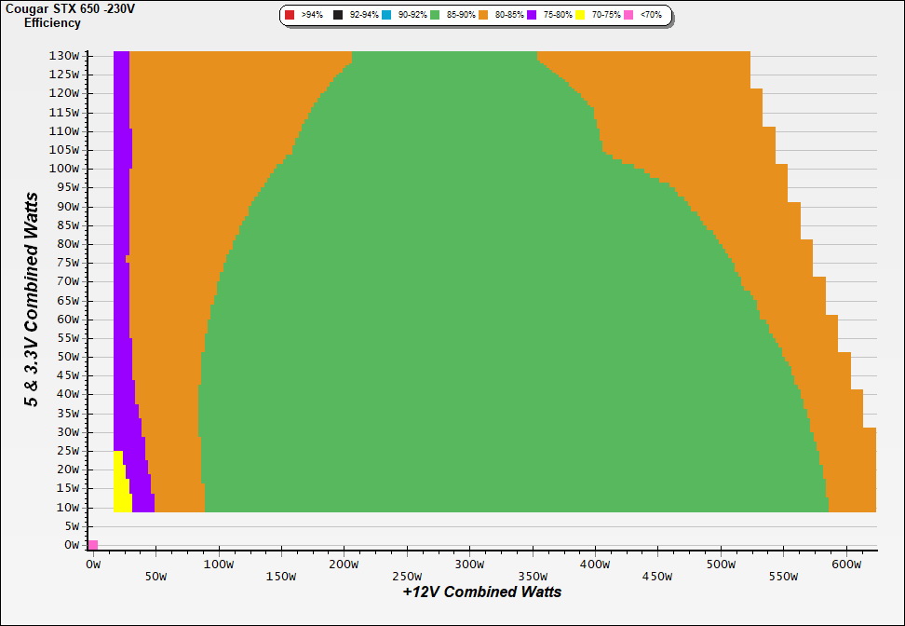Click the large green efficiency region
This screenshot has height=626, width=905.
(466, 326)
